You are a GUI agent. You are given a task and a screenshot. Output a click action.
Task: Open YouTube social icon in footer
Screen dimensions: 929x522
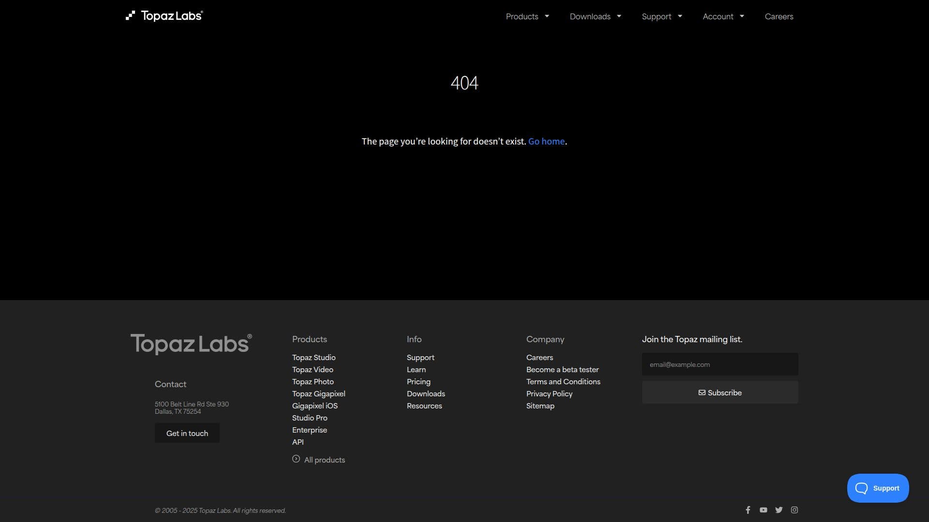[x=764, y=510]
